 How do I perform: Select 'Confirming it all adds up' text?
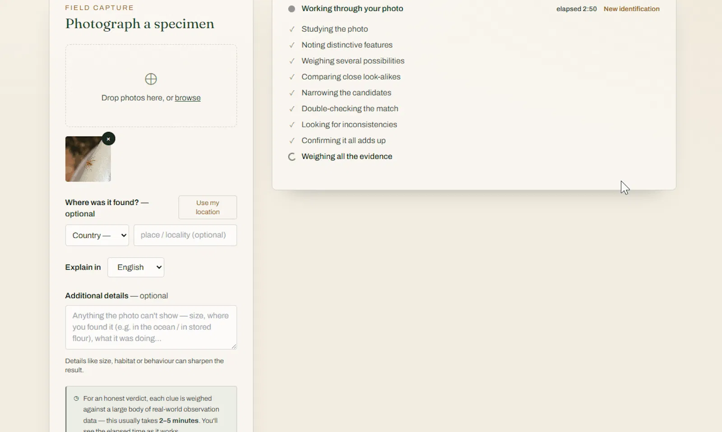343,140
